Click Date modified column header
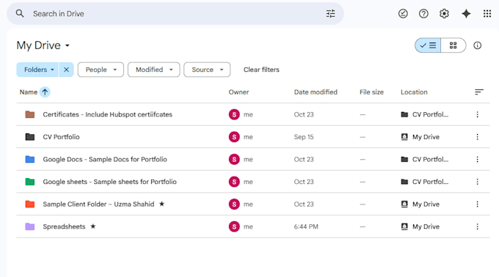 [316, 92]
